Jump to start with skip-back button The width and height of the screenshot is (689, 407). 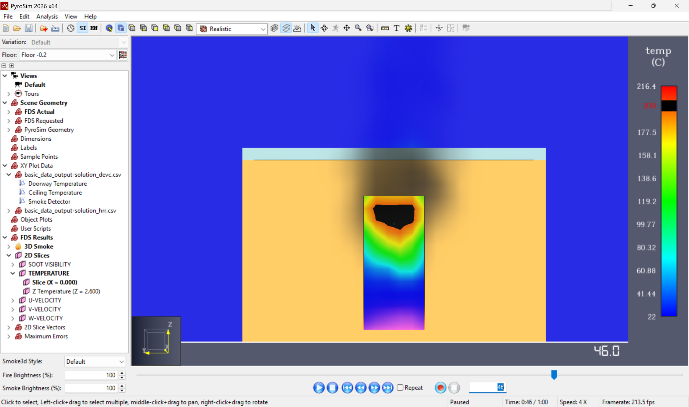[347, 388]
